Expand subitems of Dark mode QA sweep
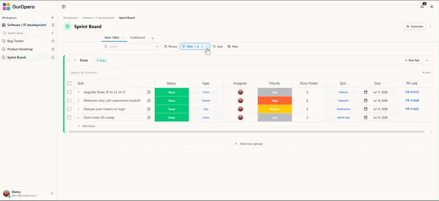439x201 pixels. pyautogui.click(x=78, y=118)
